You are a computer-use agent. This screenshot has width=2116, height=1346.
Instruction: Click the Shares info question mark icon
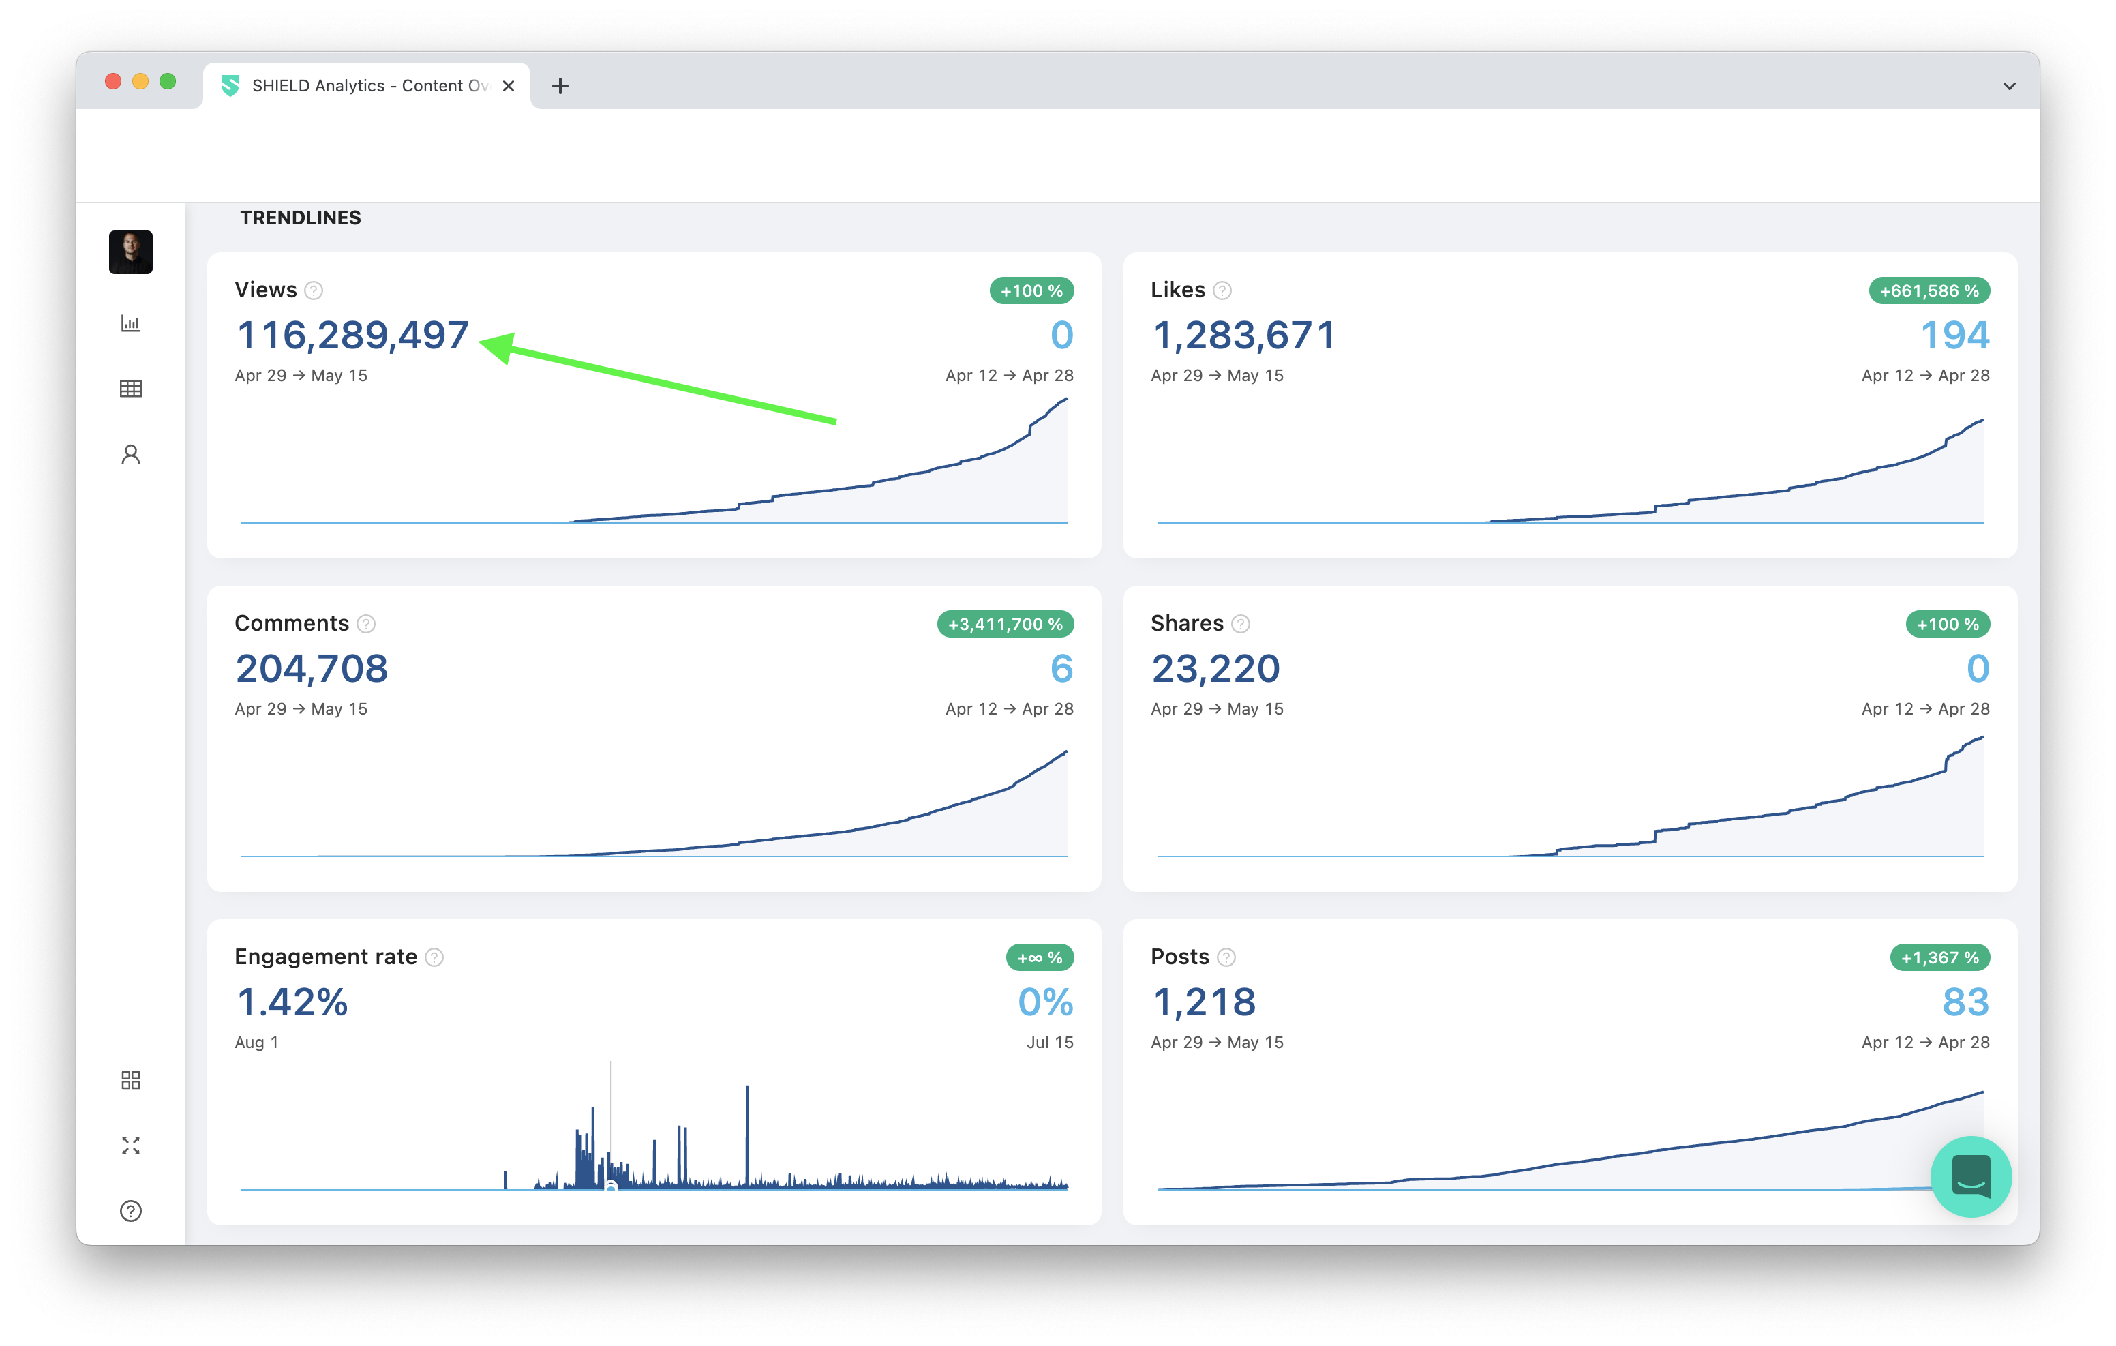pyautogui.click(x=1241, y=624)
